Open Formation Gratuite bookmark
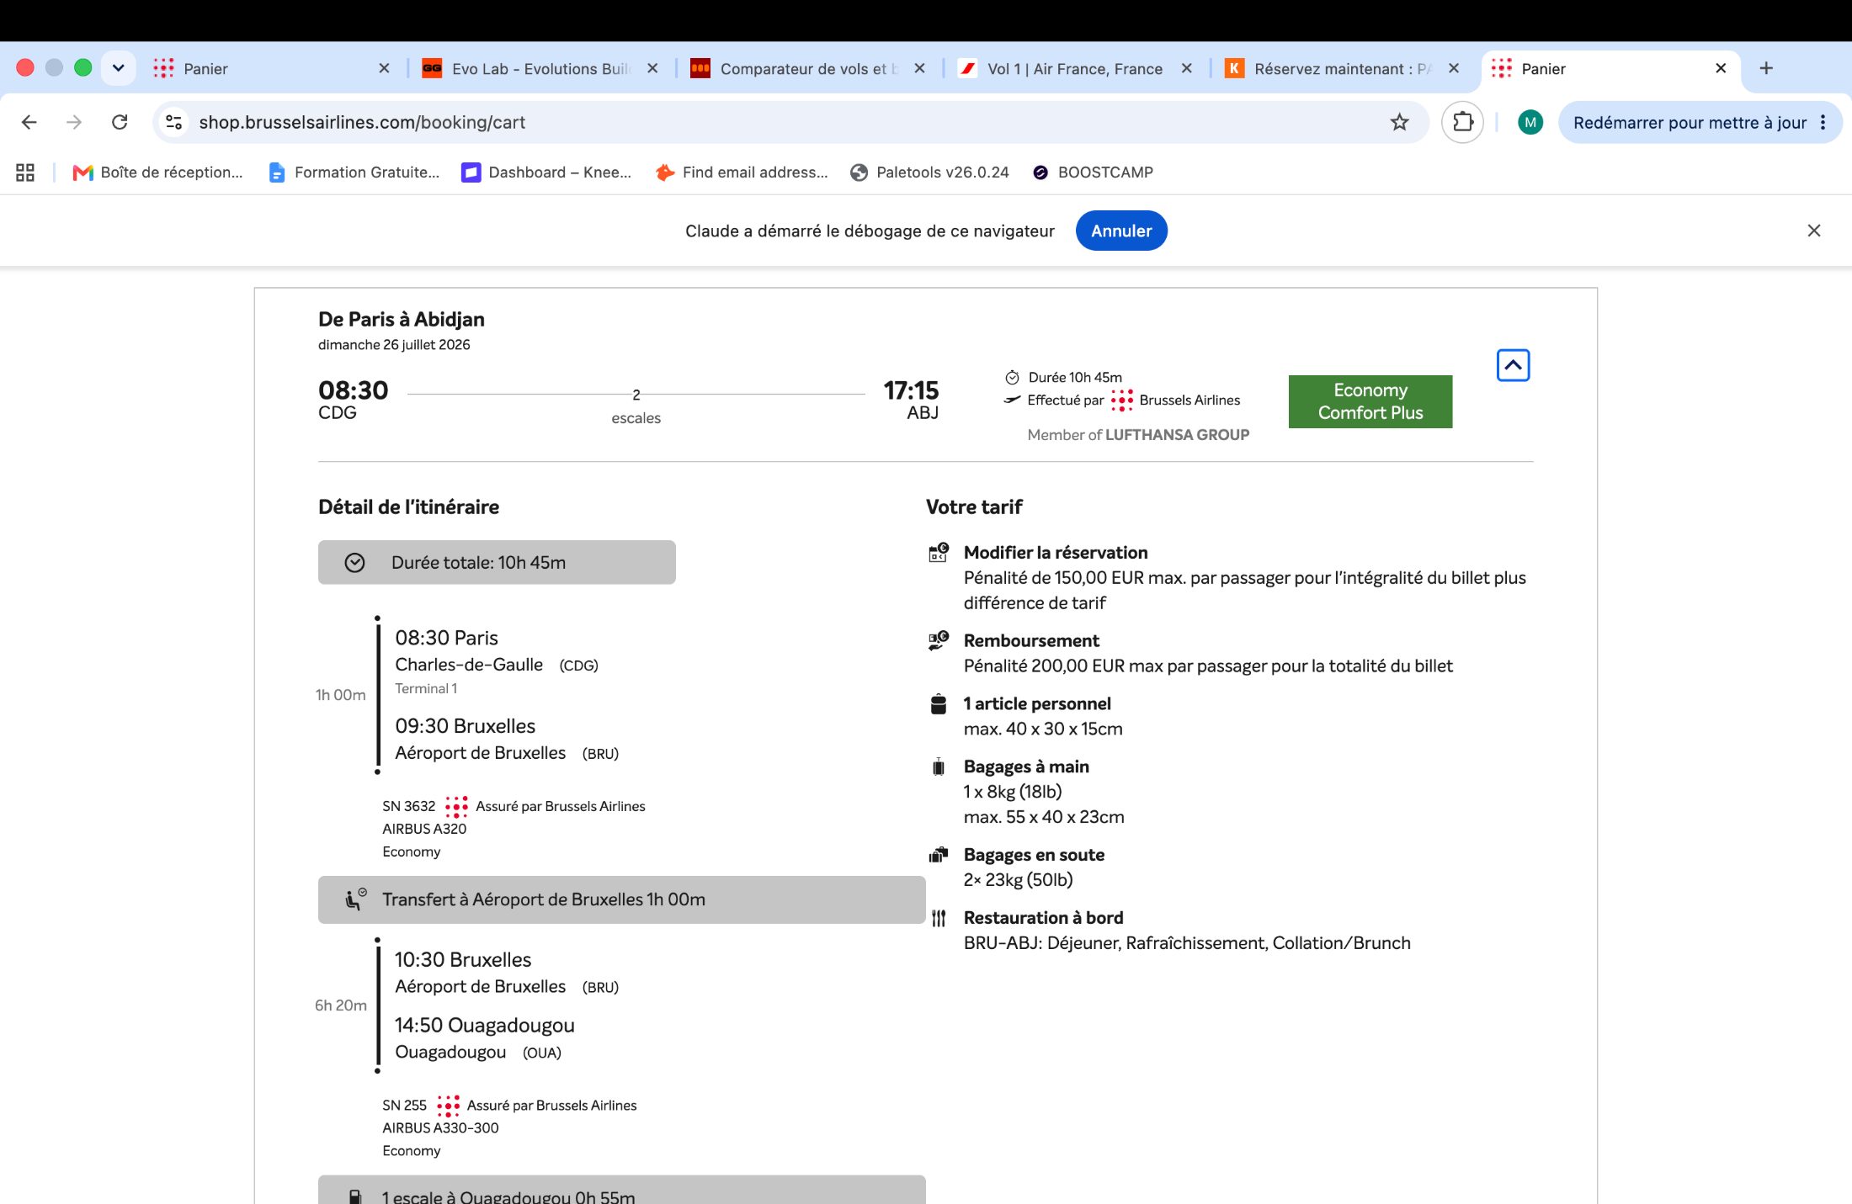This screenshot has width=1852, height=1204. (x=354, y=172)
